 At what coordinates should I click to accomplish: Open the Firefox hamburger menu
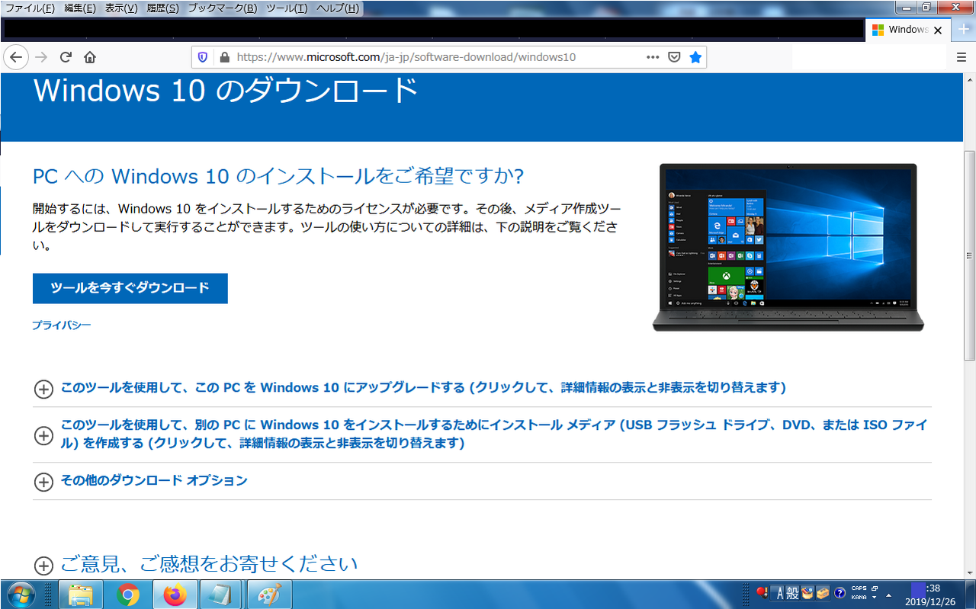tap(962, 57)
